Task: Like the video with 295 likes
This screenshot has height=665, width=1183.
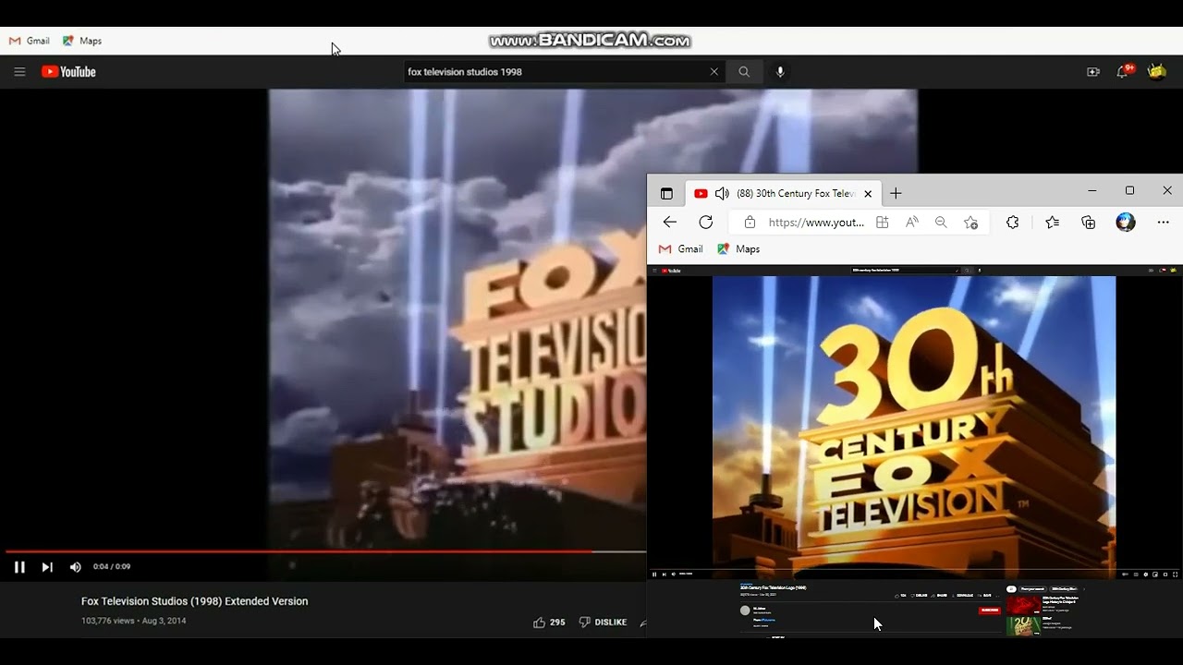Action: point(549,623)
